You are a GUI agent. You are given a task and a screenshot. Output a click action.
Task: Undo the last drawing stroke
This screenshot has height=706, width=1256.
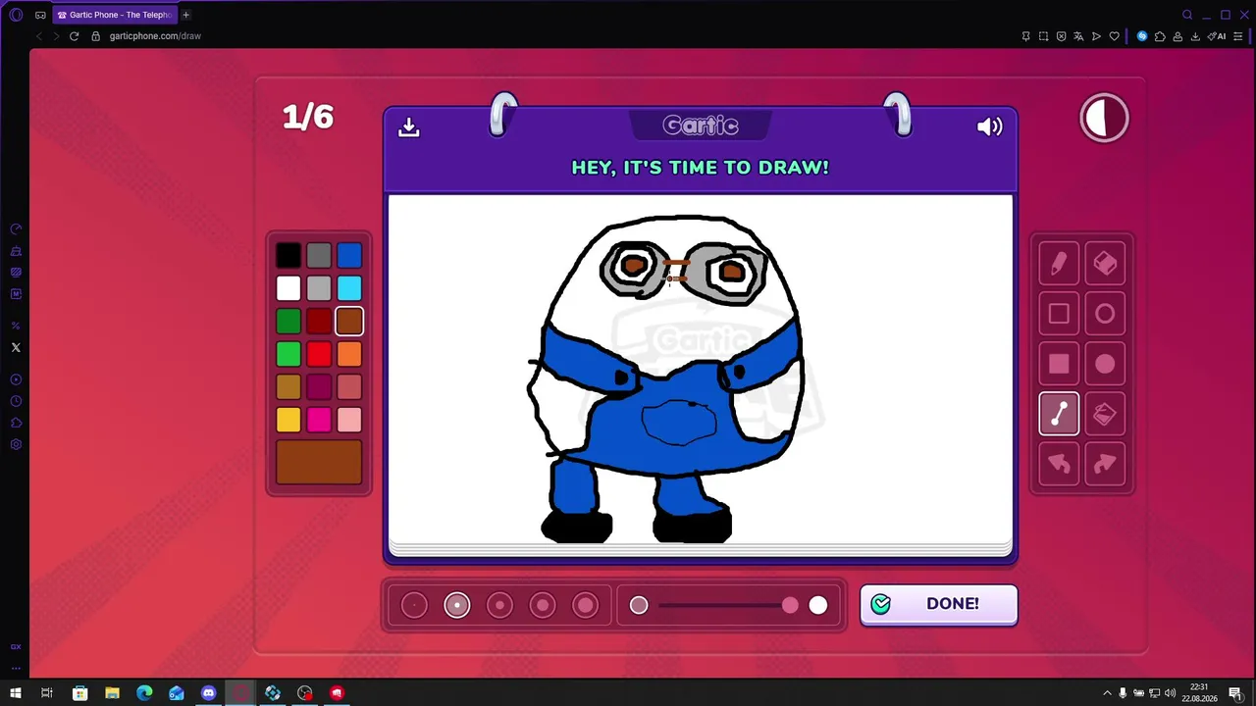1059,464
